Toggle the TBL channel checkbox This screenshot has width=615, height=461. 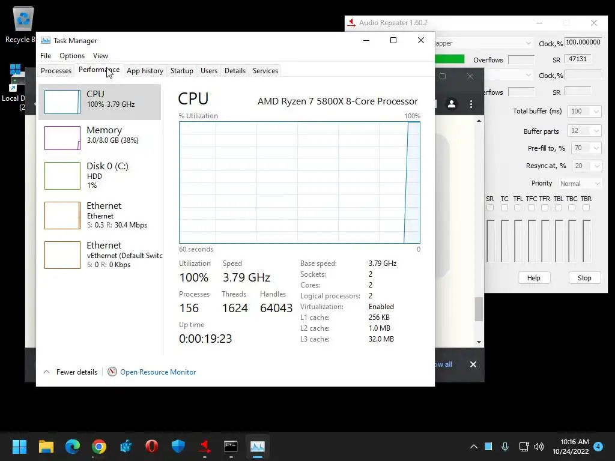559,208
